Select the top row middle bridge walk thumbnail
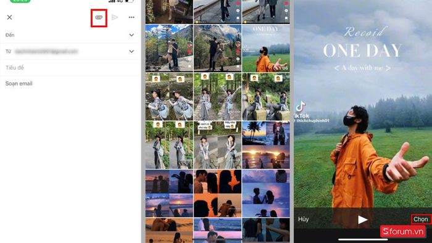Image resolution: width=432 pixels, height=243 pixels. pos(217,12)
